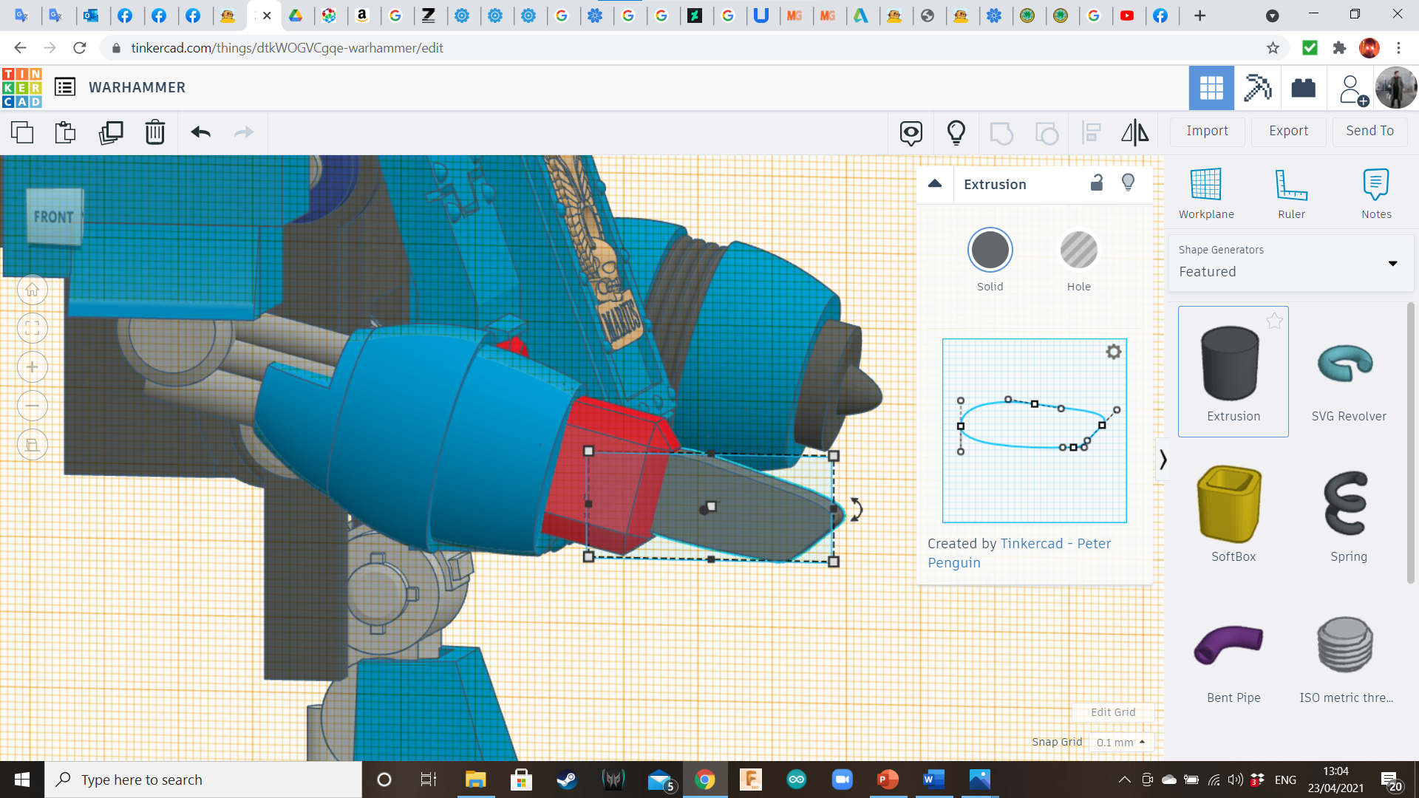Viewport: 1419px width, 798px height.
Task: Pick the Solid color swatch
Action: (x=990, y=251)
